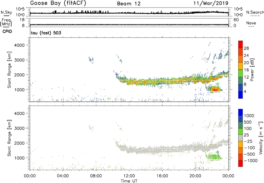Click the 'Slant Range [km]' label of power panel
The image size is (264, 183).
[9, 70]
